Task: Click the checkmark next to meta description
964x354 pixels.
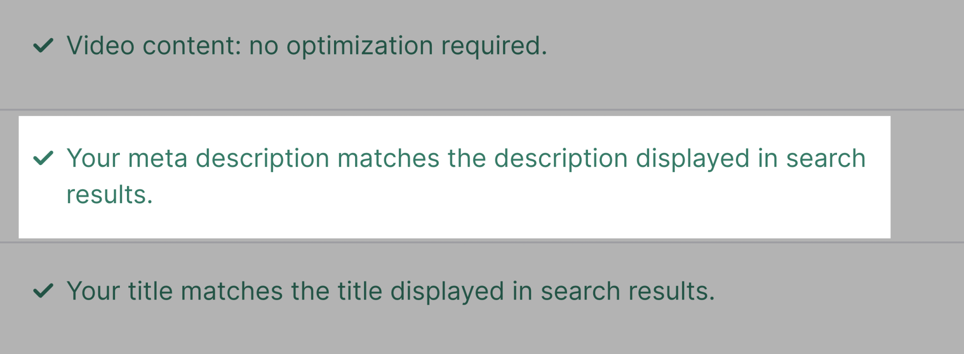Action: [43, 158]
